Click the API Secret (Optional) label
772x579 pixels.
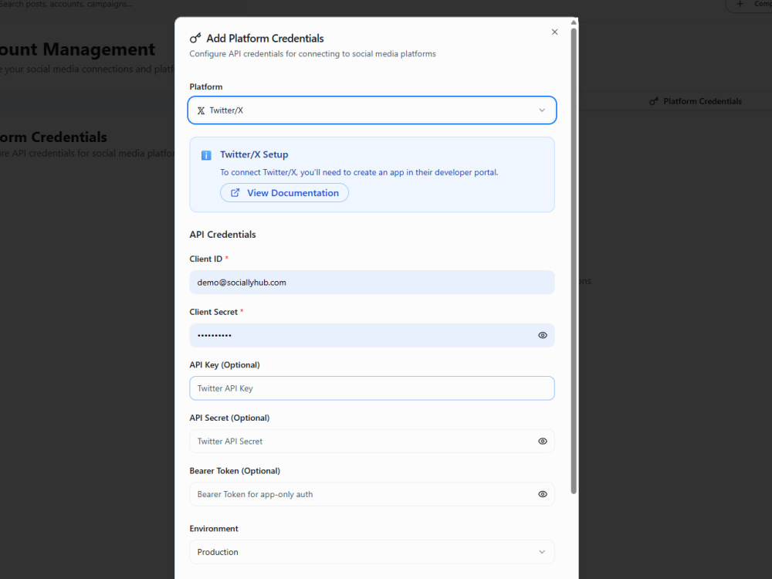[229, 418]
